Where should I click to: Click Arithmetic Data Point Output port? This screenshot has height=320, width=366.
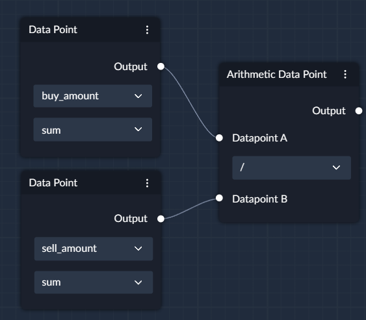coord(359,111)
